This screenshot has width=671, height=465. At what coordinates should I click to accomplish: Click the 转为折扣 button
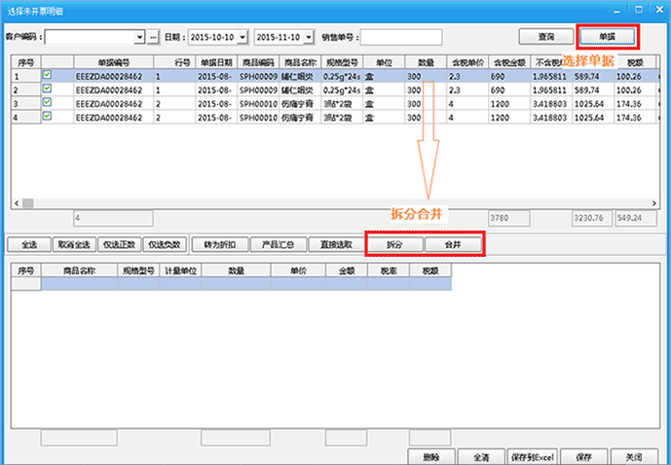tap(217, 244)
